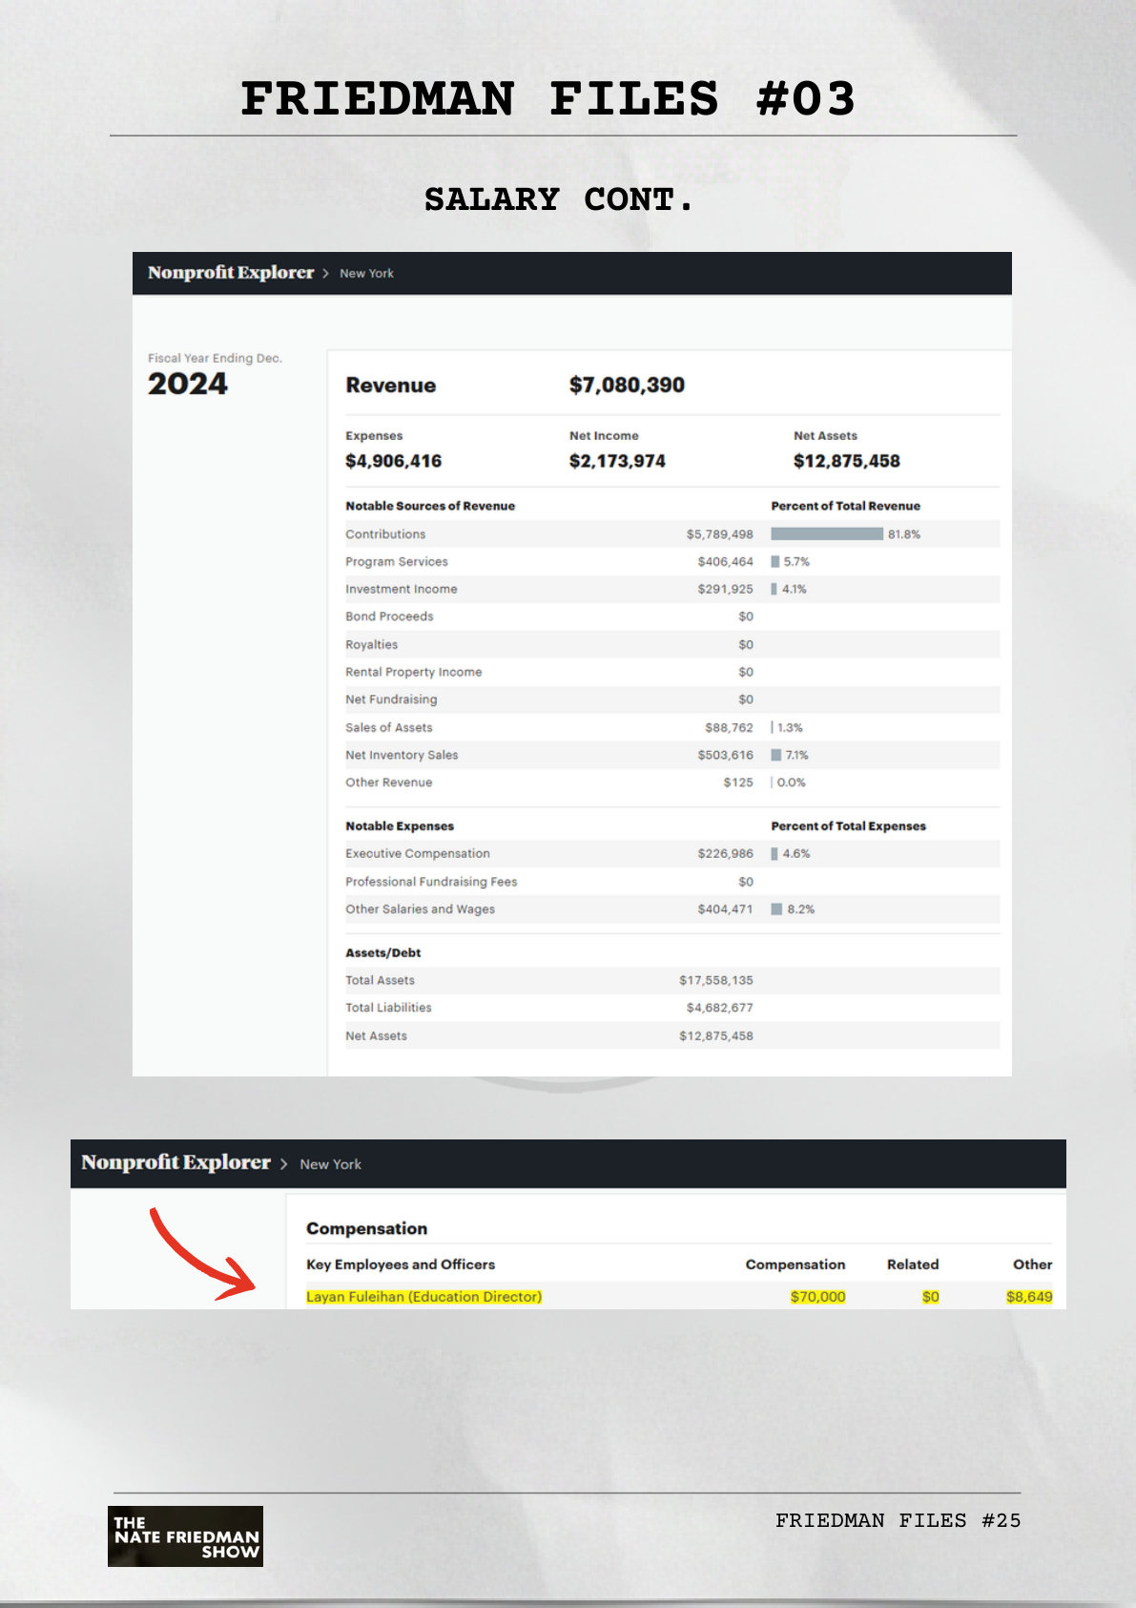Click the fiscal year 2024 label
This screenshot has width=1136, height=1608.
coord(188,384)
